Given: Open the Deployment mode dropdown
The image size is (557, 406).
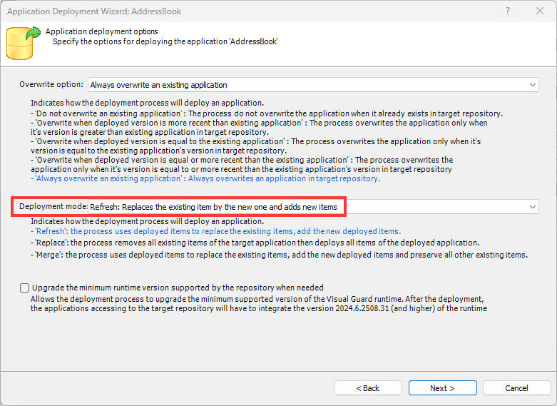Looking at the screenshot, I should 313,207.
